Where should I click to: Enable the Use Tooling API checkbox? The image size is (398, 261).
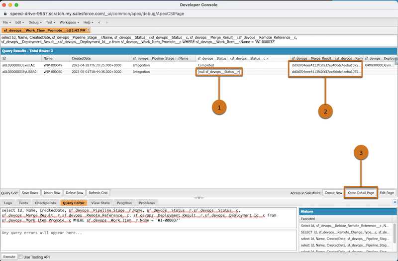coord(20,257)
